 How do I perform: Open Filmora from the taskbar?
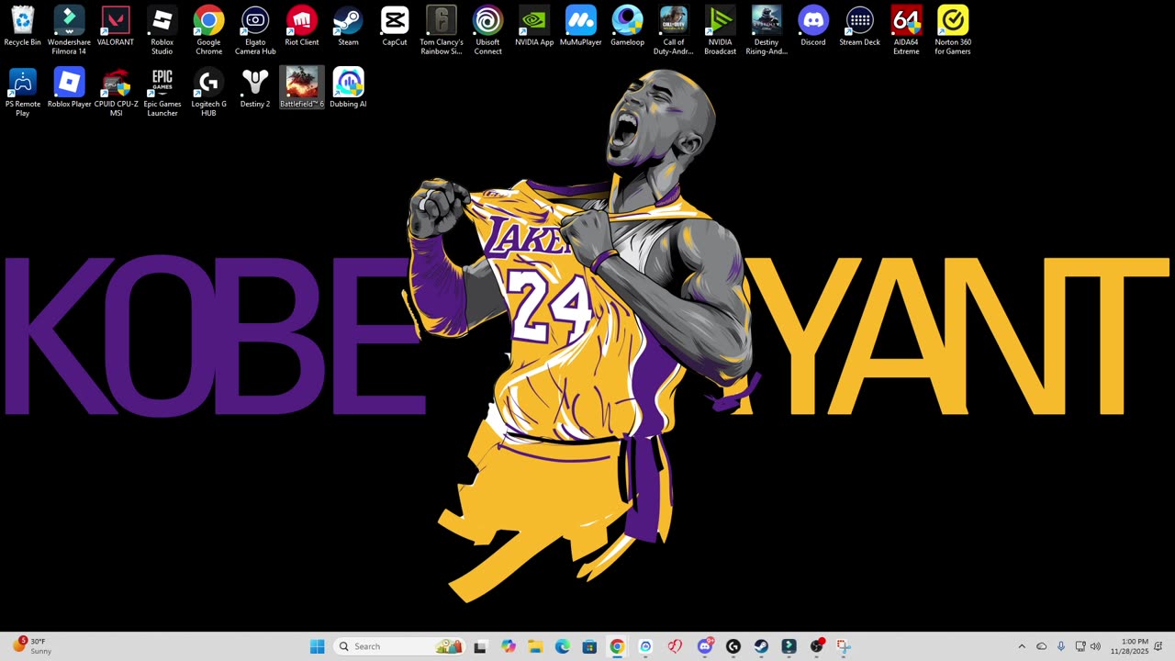[789, 646]
